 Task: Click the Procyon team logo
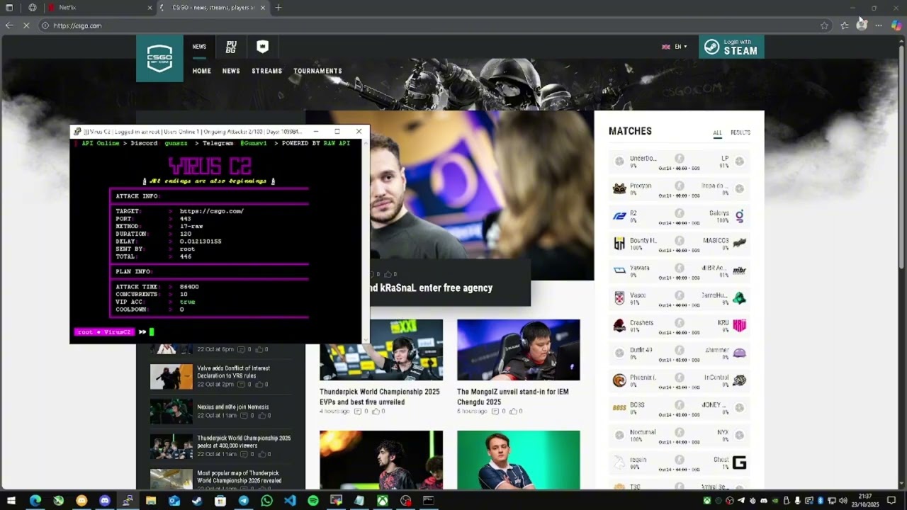tap(619, 188)
